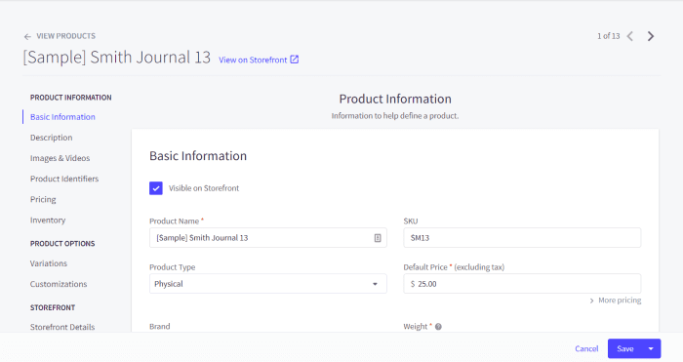The width and height of the screenshot is (683, 362).
Task: Click the external link icon beside View on Storefront
Action: pos(295,60)
